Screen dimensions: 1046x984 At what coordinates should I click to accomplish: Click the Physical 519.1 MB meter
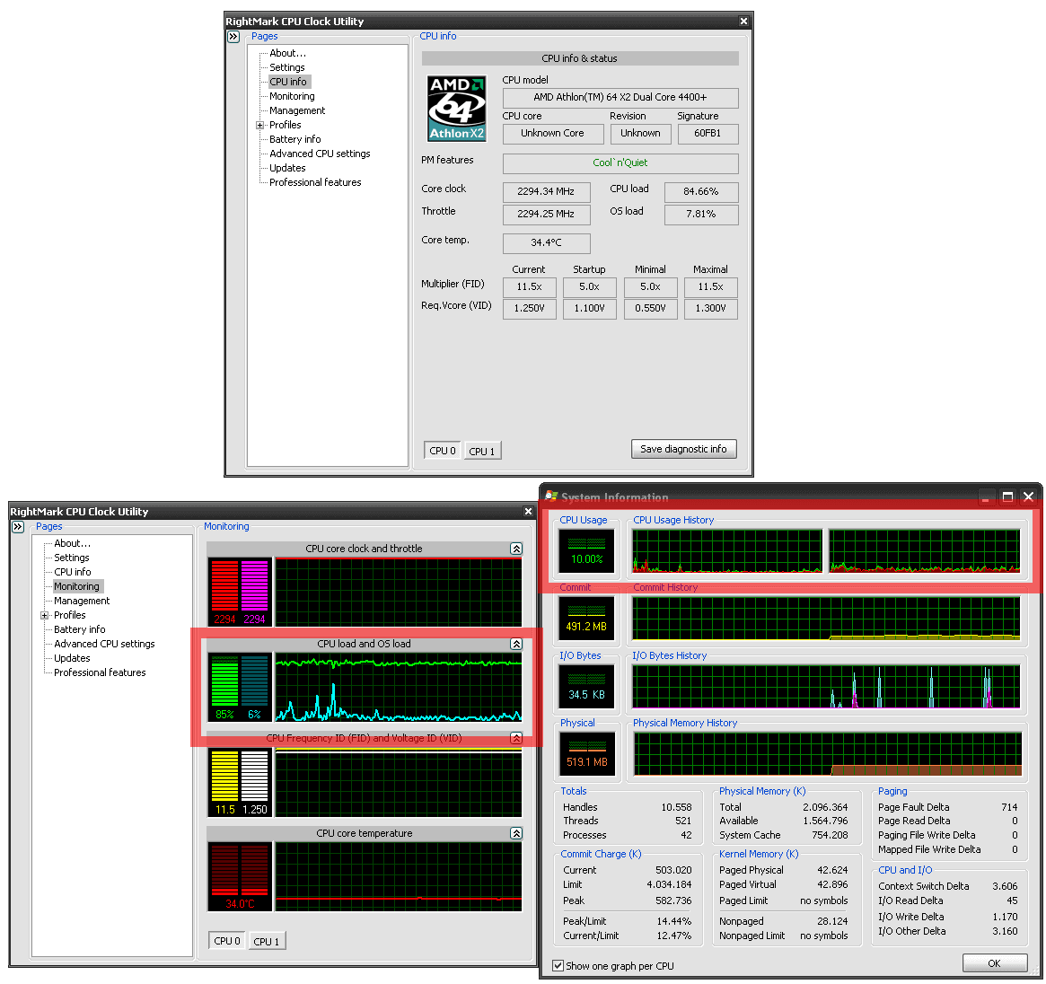coord(586,754)
